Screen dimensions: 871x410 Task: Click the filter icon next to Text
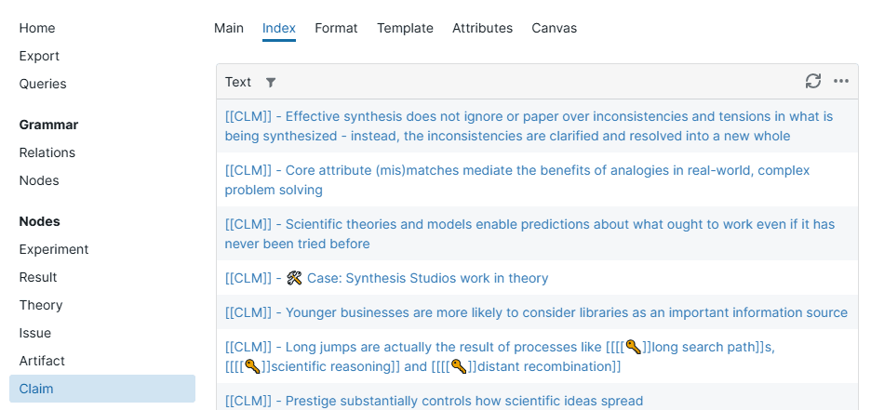[x=271, y=82]
